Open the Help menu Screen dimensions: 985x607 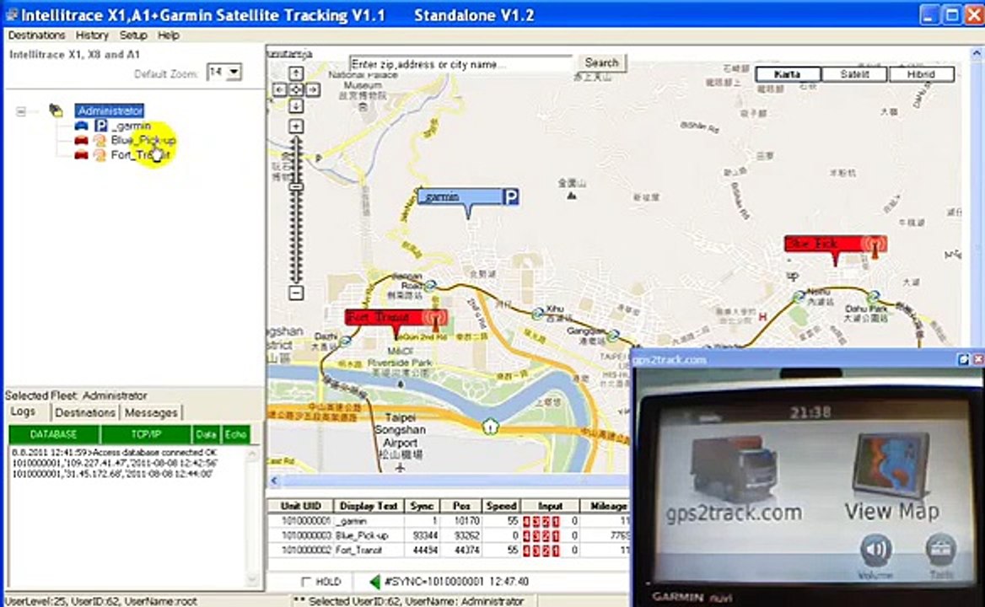point(169,35)
